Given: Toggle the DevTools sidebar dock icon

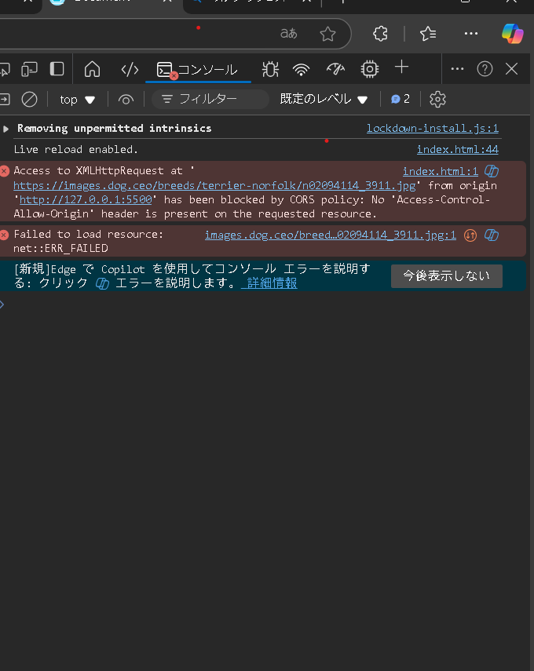Looking at the screenshot, I should point(57,69).
